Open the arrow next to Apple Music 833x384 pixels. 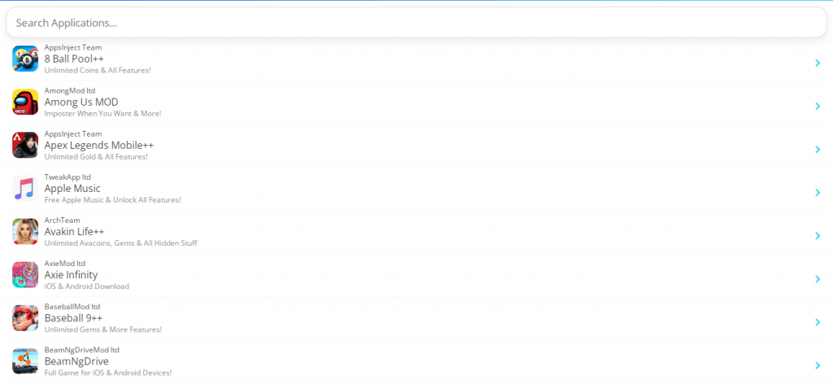coord(818,193)
